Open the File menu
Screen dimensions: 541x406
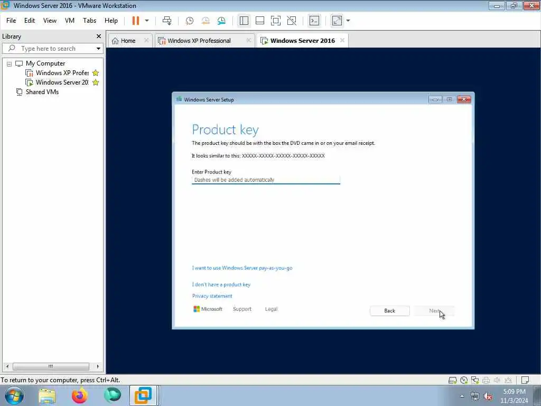(x=11, y=21)
